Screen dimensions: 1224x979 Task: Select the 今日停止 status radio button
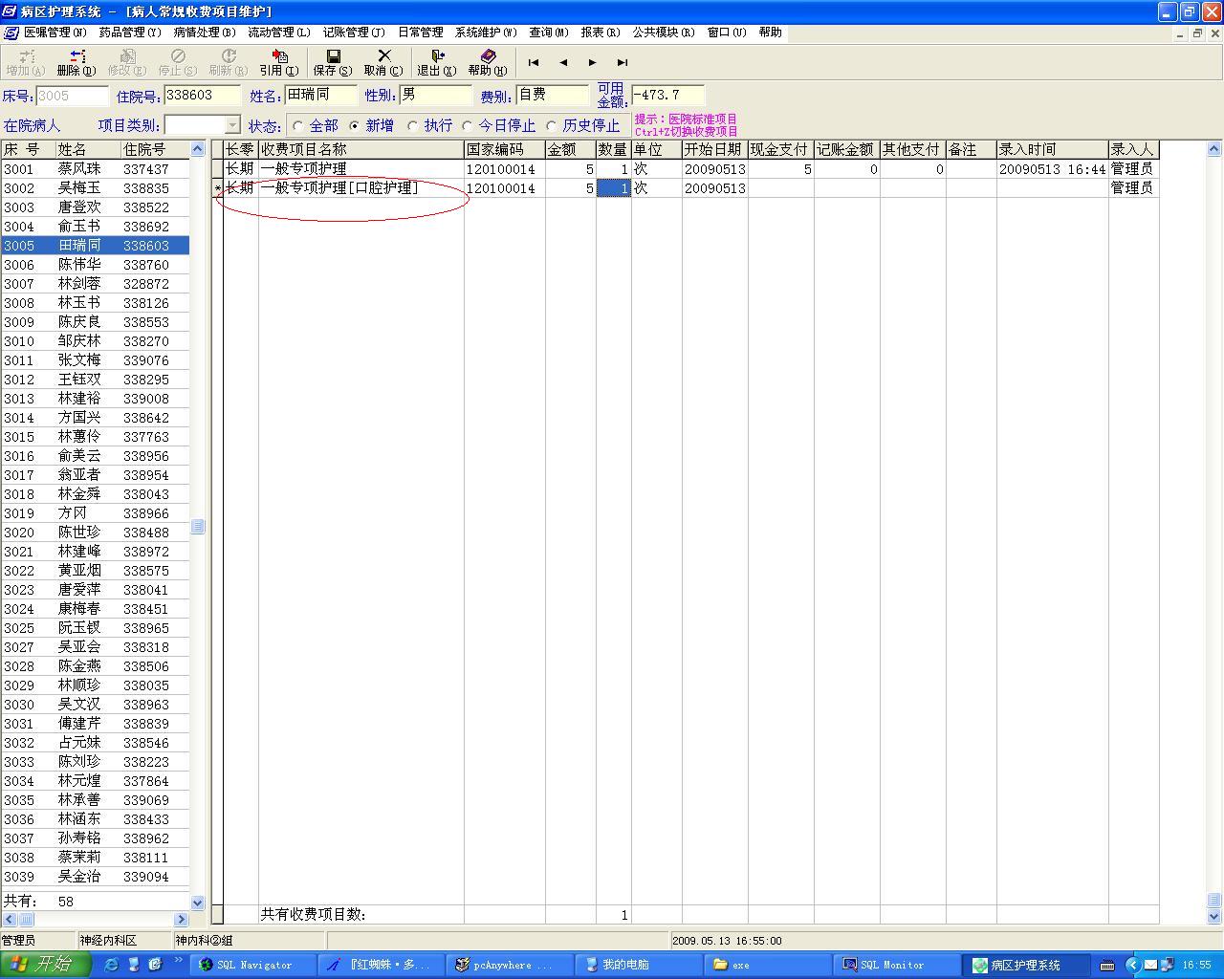point(468,126)
